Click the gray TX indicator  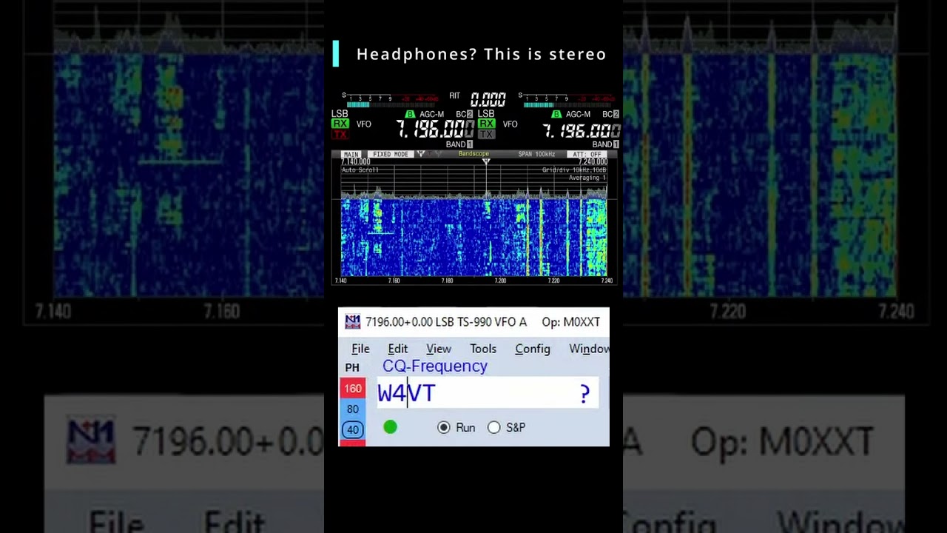[486, 135]
